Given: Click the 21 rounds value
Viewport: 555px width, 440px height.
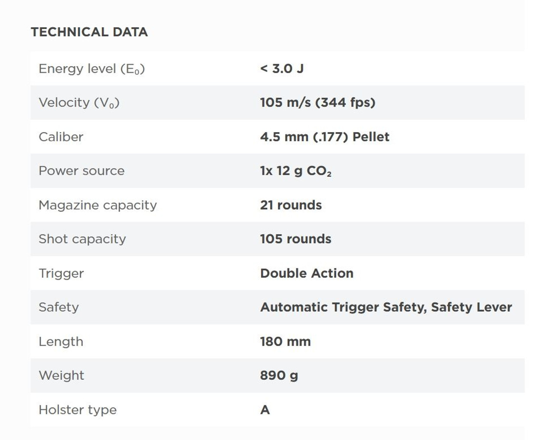Looking at the screenshot, I should [291, 205].
